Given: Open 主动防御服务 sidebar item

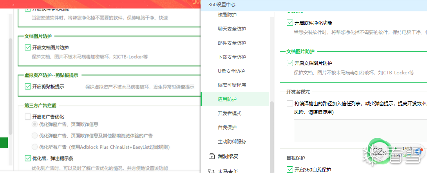Looking at the screenshot, I should click(232, 142).
